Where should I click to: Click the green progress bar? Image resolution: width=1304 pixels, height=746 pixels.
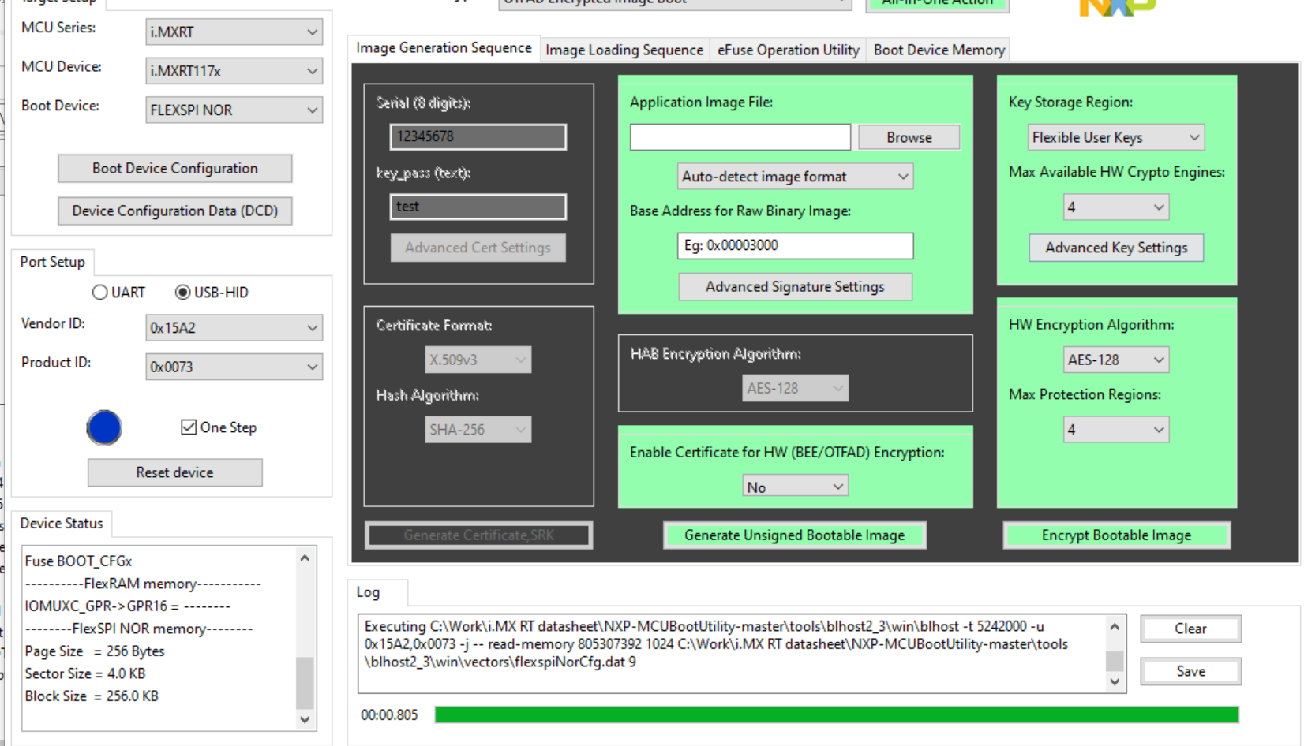point(837,714)
